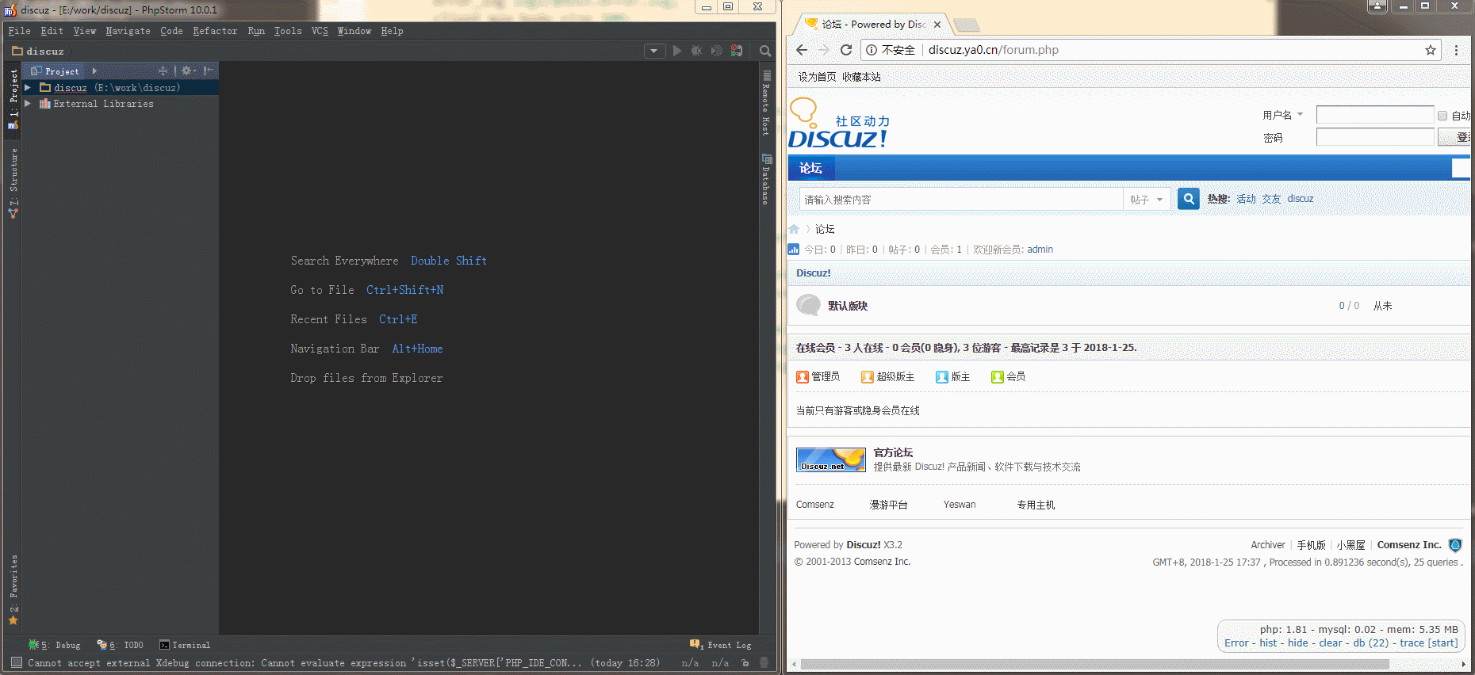This screenshot has height=675, width=1475.
Task: Hide the Project tool window with the pin icon
Action: (x=208, y=71)
